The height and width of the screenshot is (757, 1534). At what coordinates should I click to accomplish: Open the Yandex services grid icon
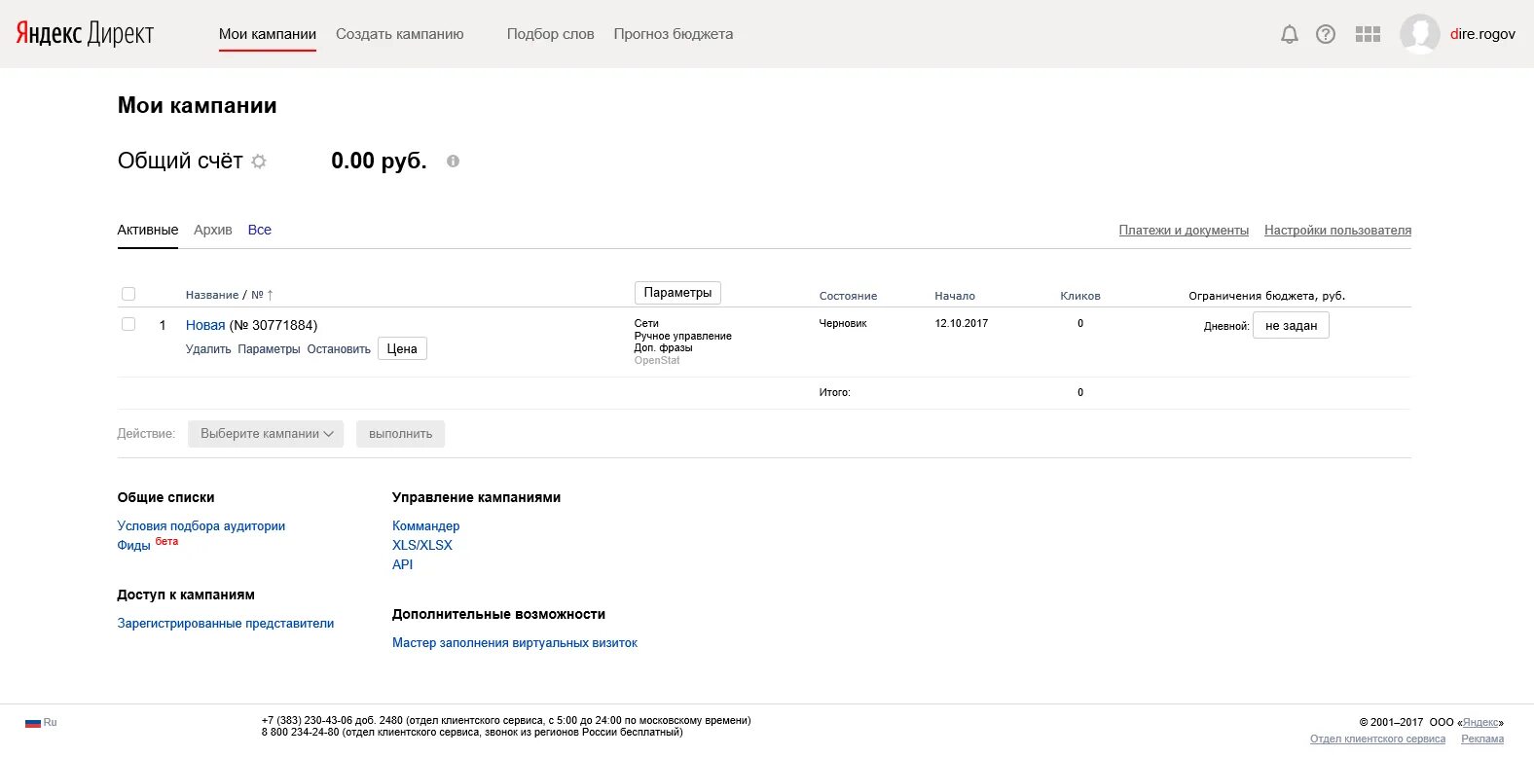coord(1368,34)
